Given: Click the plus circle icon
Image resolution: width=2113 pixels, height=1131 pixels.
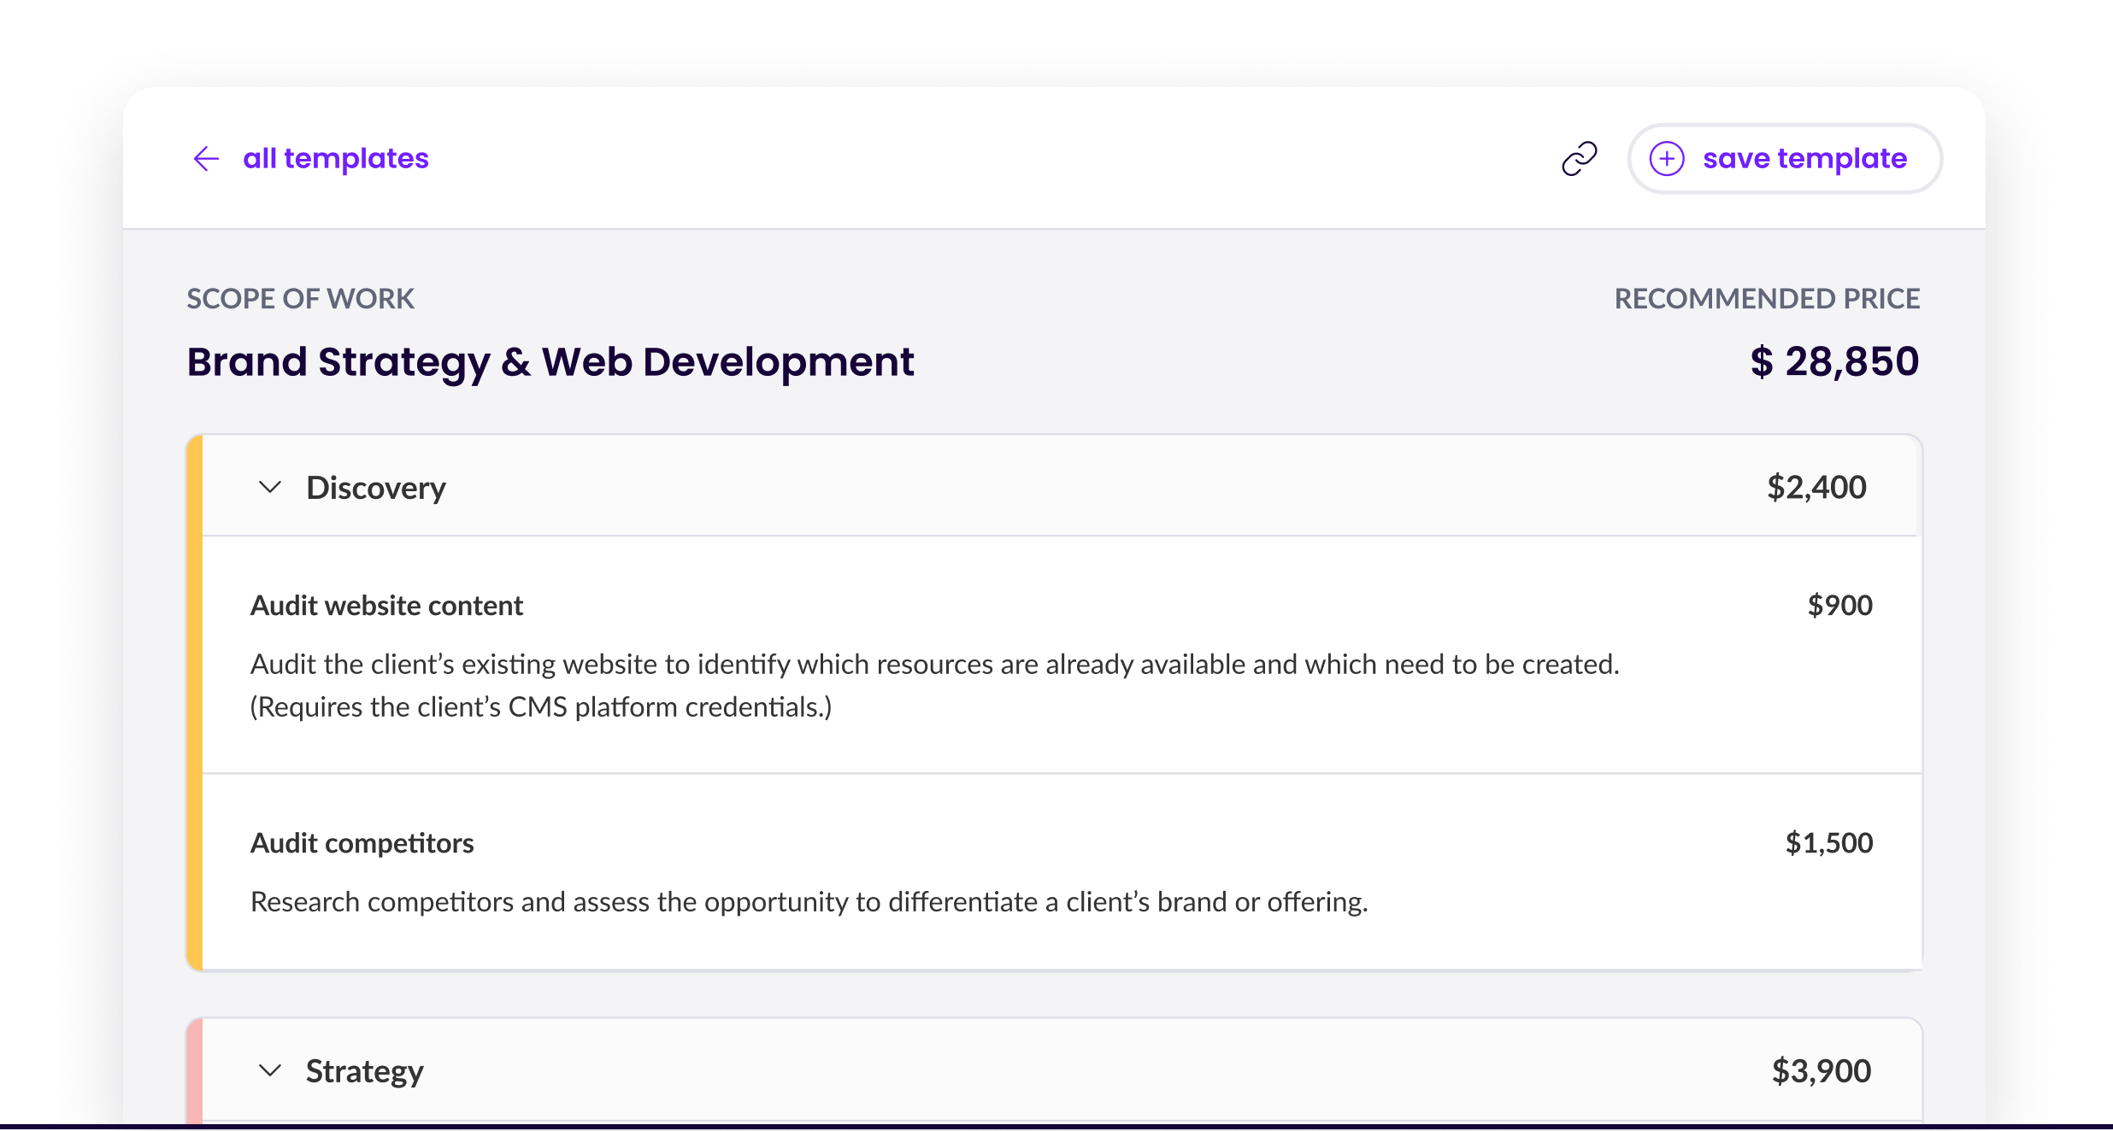Looking at the screenshot, I should 1666,159.
